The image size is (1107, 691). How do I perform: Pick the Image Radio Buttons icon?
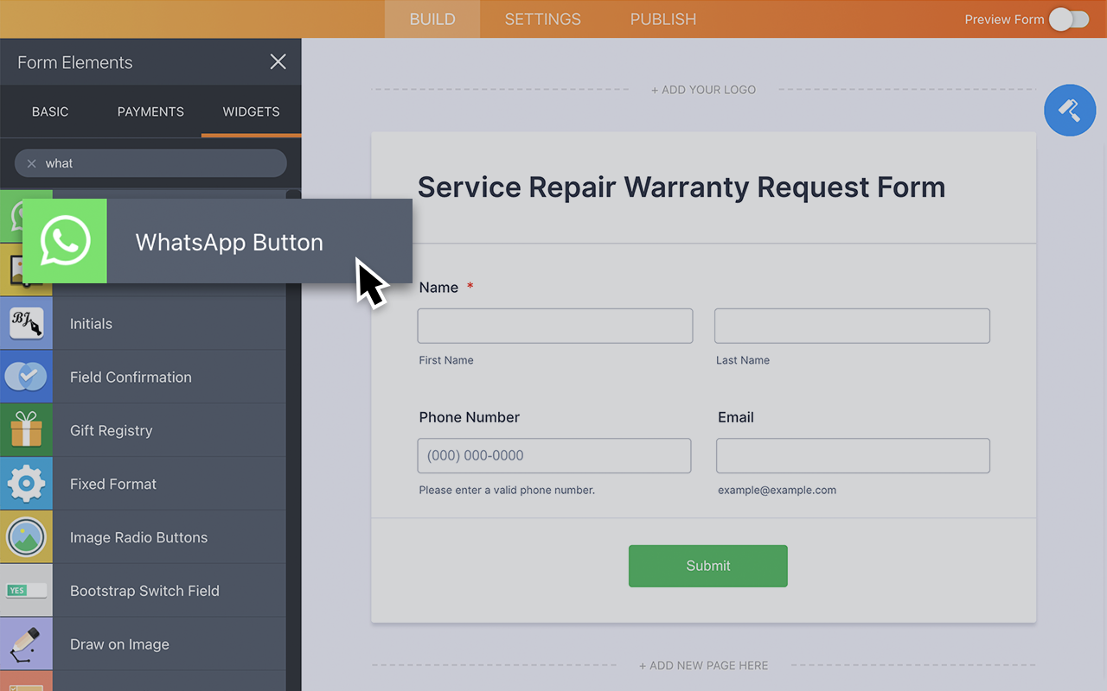[x=26, y=537]
